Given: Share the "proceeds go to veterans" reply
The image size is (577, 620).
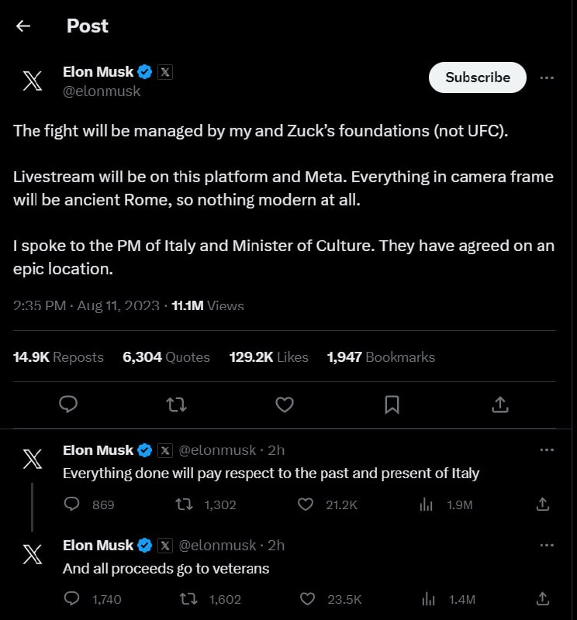Looking at the screenshot, I should (x=543, y=599).
